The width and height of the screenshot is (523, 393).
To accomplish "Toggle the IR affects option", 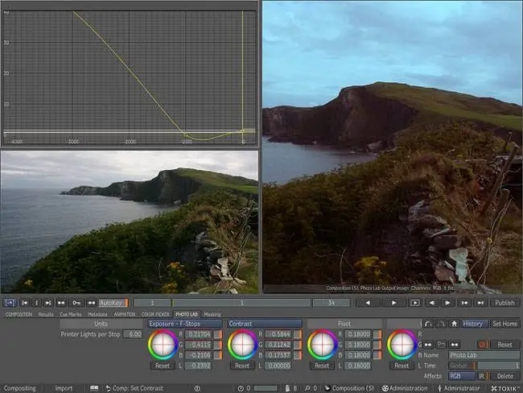I will (481, 375).
